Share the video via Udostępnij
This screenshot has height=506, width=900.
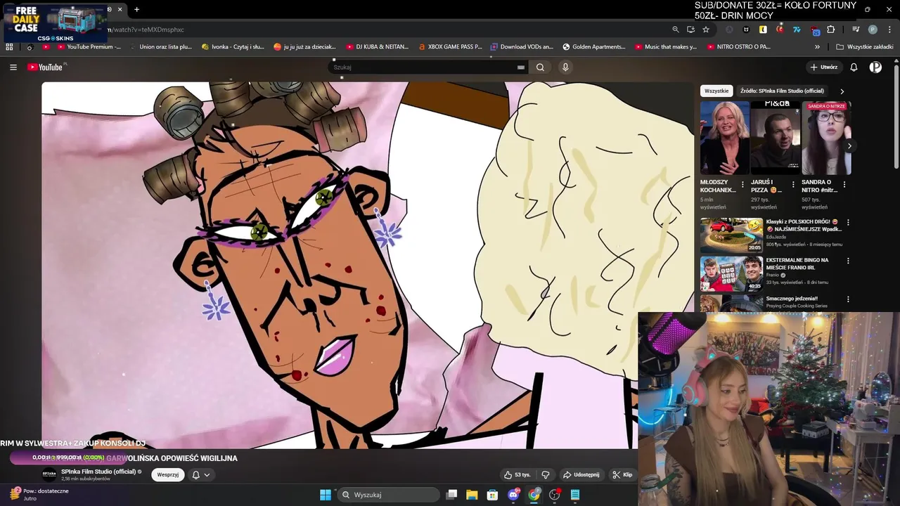[581, 474]
